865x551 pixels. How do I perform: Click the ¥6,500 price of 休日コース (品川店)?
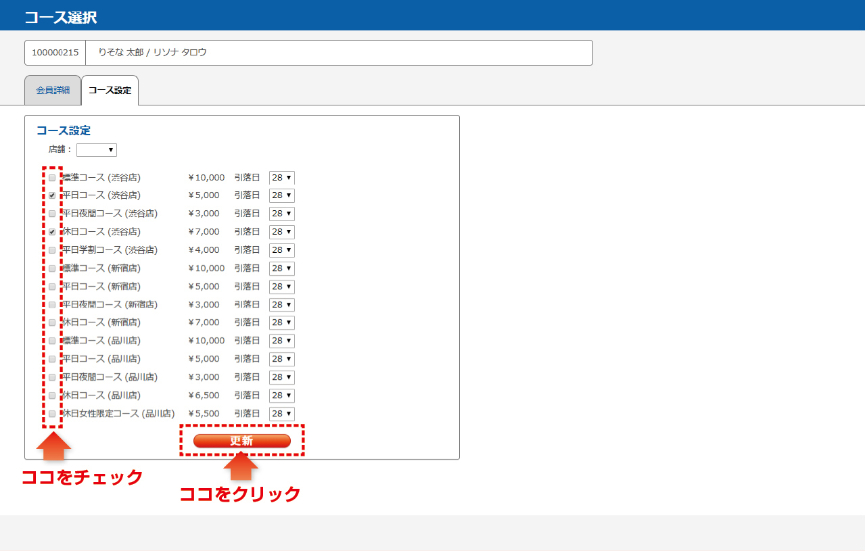pyautogui.click(x=204, y=396)
